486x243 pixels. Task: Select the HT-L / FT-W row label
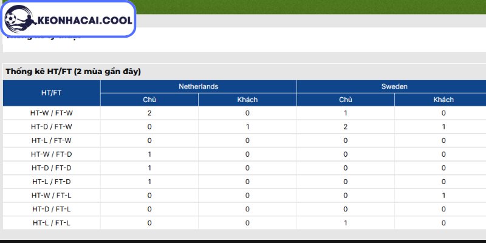tap(52, 140)
